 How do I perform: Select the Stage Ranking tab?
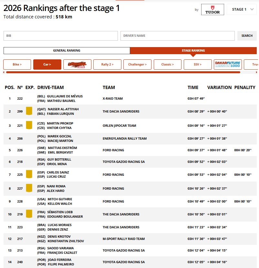coord(193,51)
